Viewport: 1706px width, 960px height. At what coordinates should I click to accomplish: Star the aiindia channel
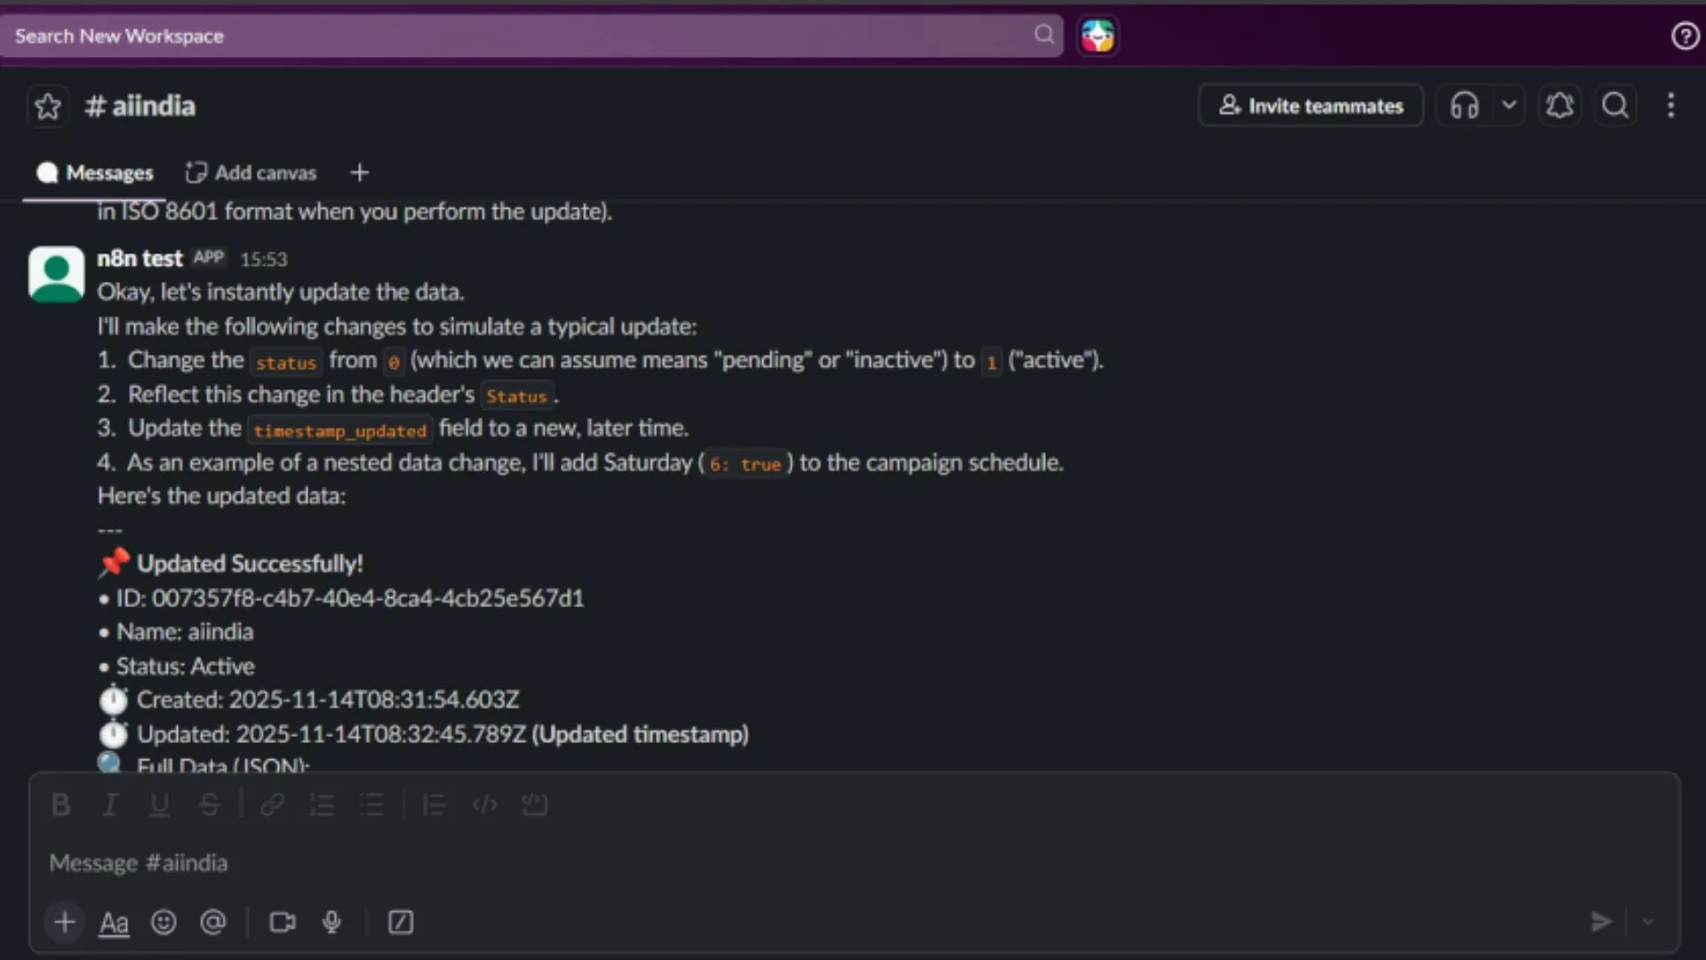coord(48,107)
